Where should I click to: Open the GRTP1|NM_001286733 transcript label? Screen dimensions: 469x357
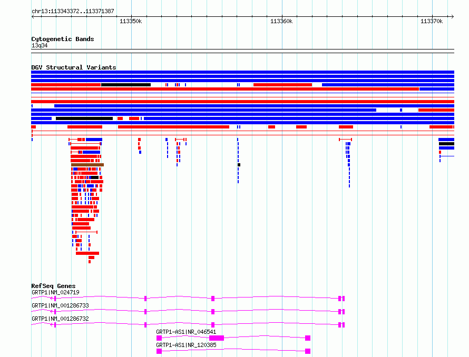point(60,305)
